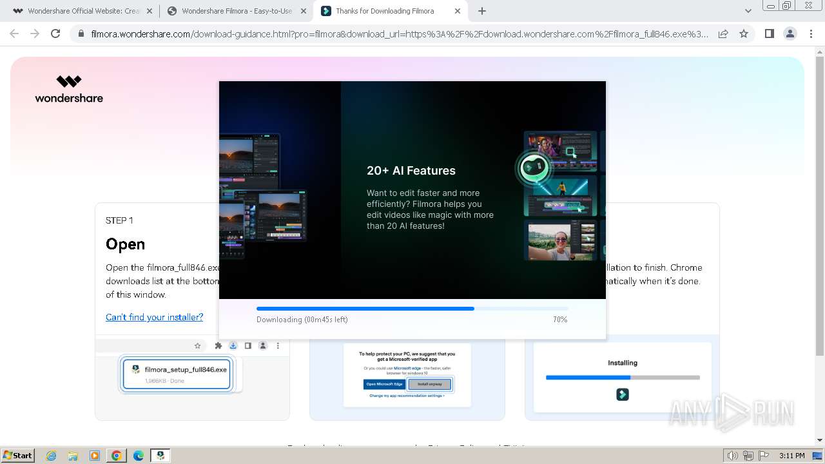The height and width of the screenshot is (464, 825).
Task: Open Action Center flag icon
Action: 763,456
